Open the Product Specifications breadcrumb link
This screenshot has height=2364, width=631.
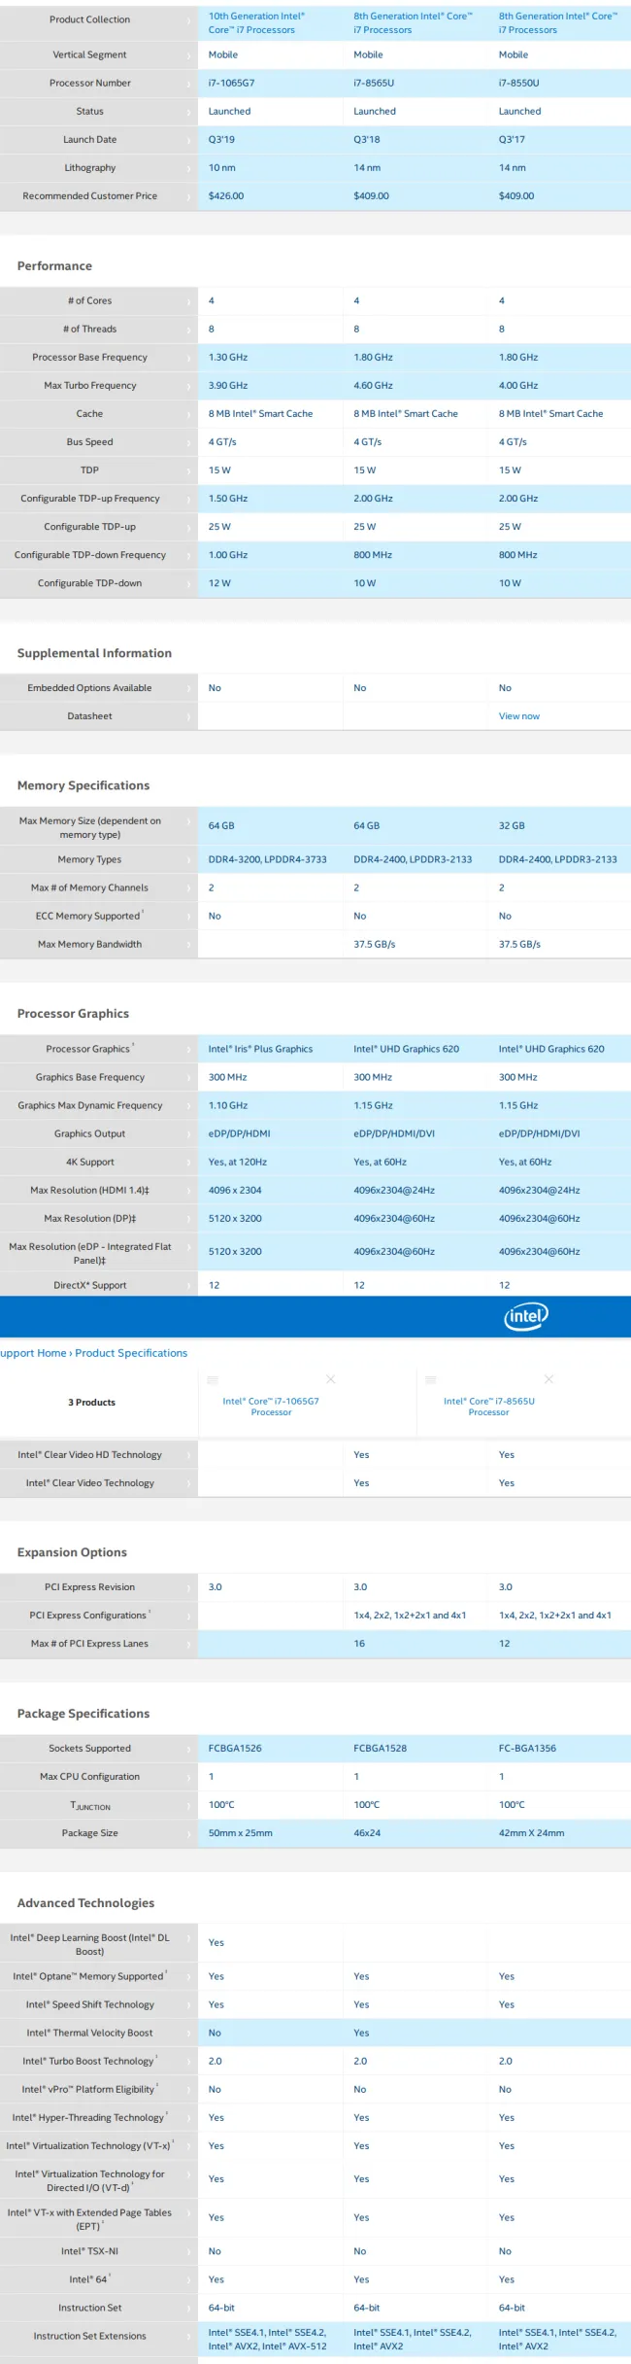coord(131,1353)
